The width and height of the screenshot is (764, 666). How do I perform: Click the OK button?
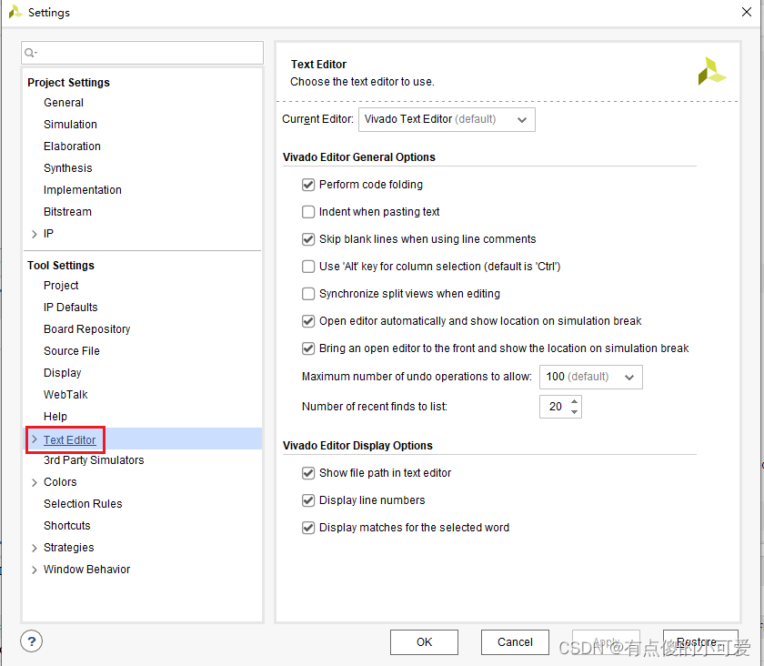pyautogui.click(x=424, y=642)
